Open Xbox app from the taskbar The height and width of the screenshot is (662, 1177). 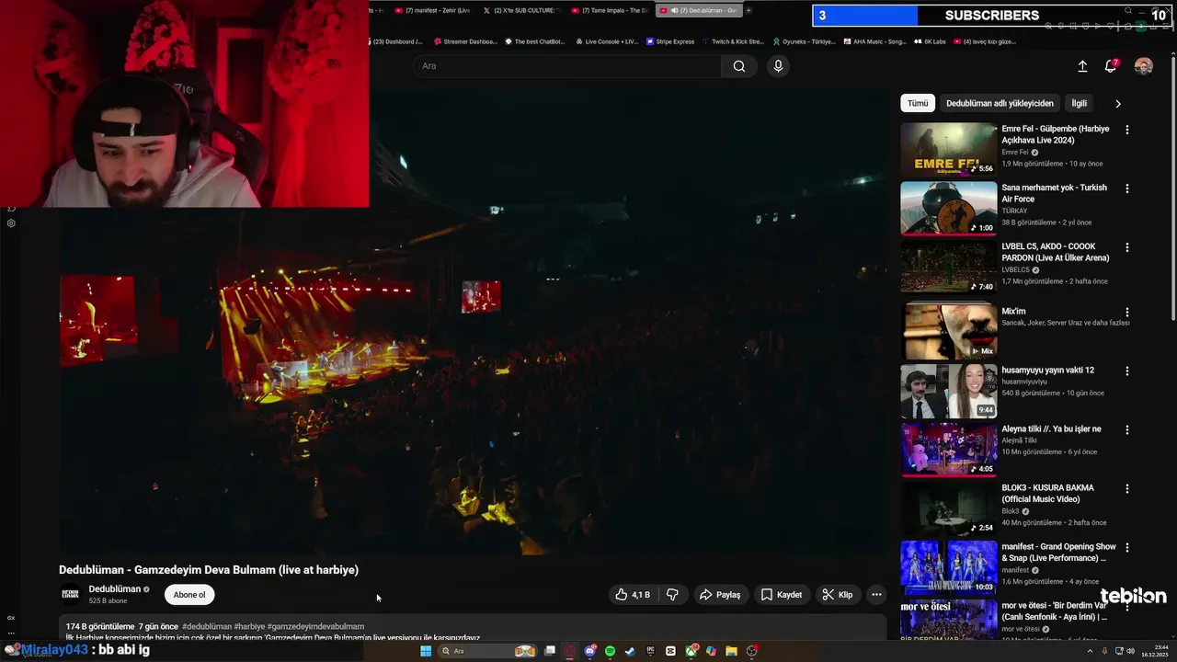[691, 651]
